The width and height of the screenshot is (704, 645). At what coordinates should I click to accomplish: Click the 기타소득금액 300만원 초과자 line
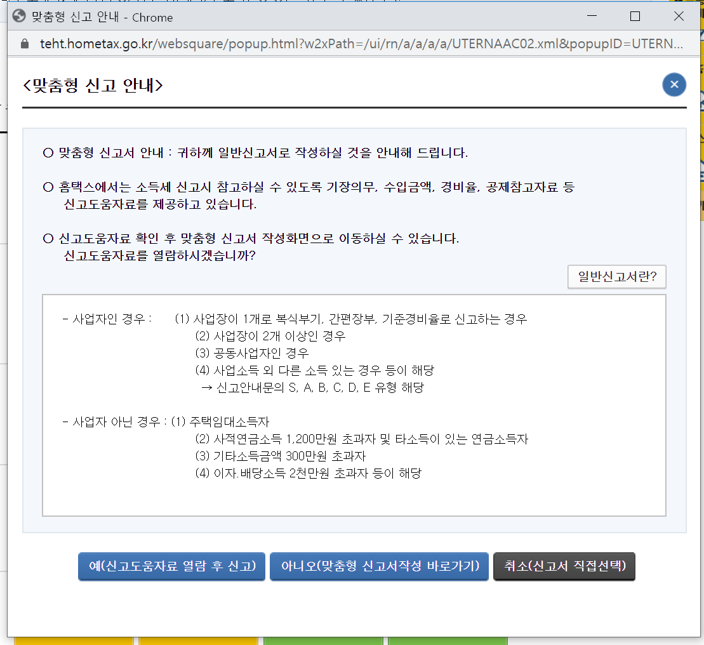[x=281, y=456]
